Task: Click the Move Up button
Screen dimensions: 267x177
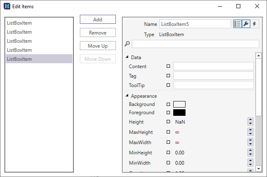Action: pyautogui.click(x=97, y=46)
